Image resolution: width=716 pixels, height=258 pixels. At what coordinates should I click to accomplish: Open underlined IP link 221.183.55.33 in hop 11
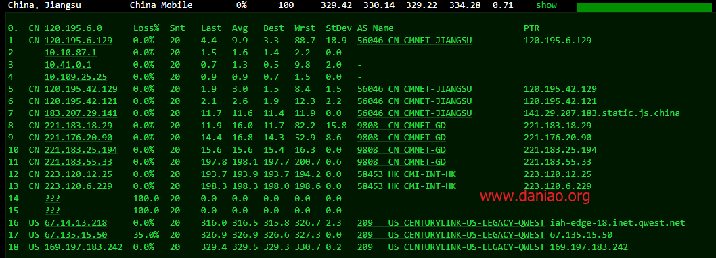click(79, 162)
